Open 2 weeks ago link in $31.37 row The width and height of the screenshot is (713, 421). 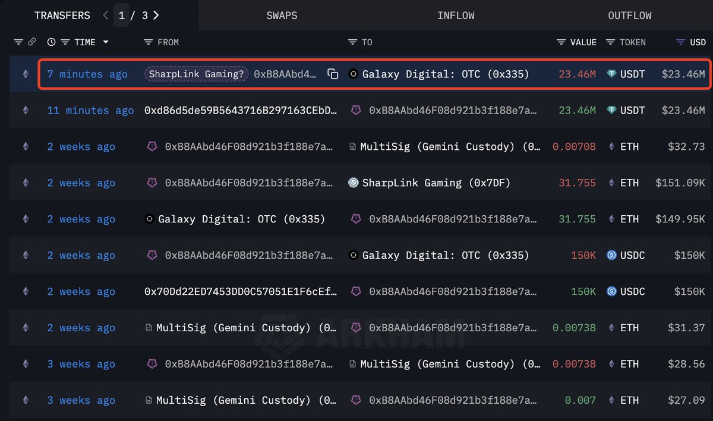tap(81, 328)
